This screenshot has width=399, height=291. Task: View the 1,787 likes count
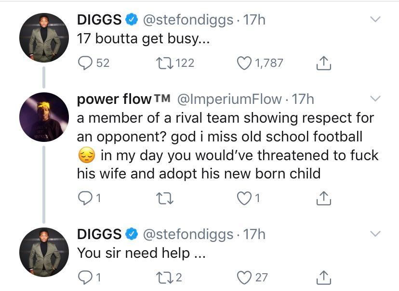(267, 61)
